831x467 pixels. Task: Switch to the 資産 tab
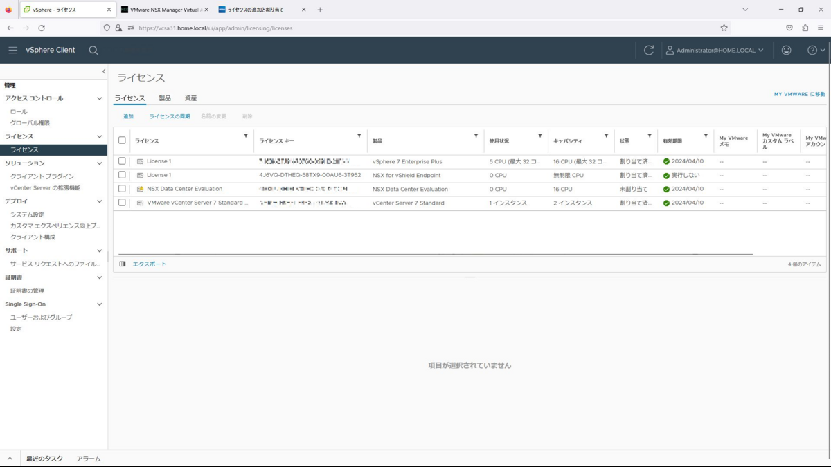coord(190,98)
